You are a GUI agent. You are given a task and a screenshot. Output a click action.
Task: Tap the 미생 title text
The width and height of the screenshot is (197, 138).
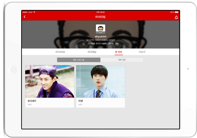pos(80,101)
